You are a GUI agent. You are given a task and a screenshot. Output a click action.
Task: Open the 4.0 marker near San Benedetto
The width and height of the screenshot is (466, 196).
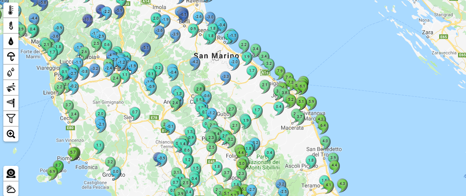pyautogui.click(x=325, y=141)
